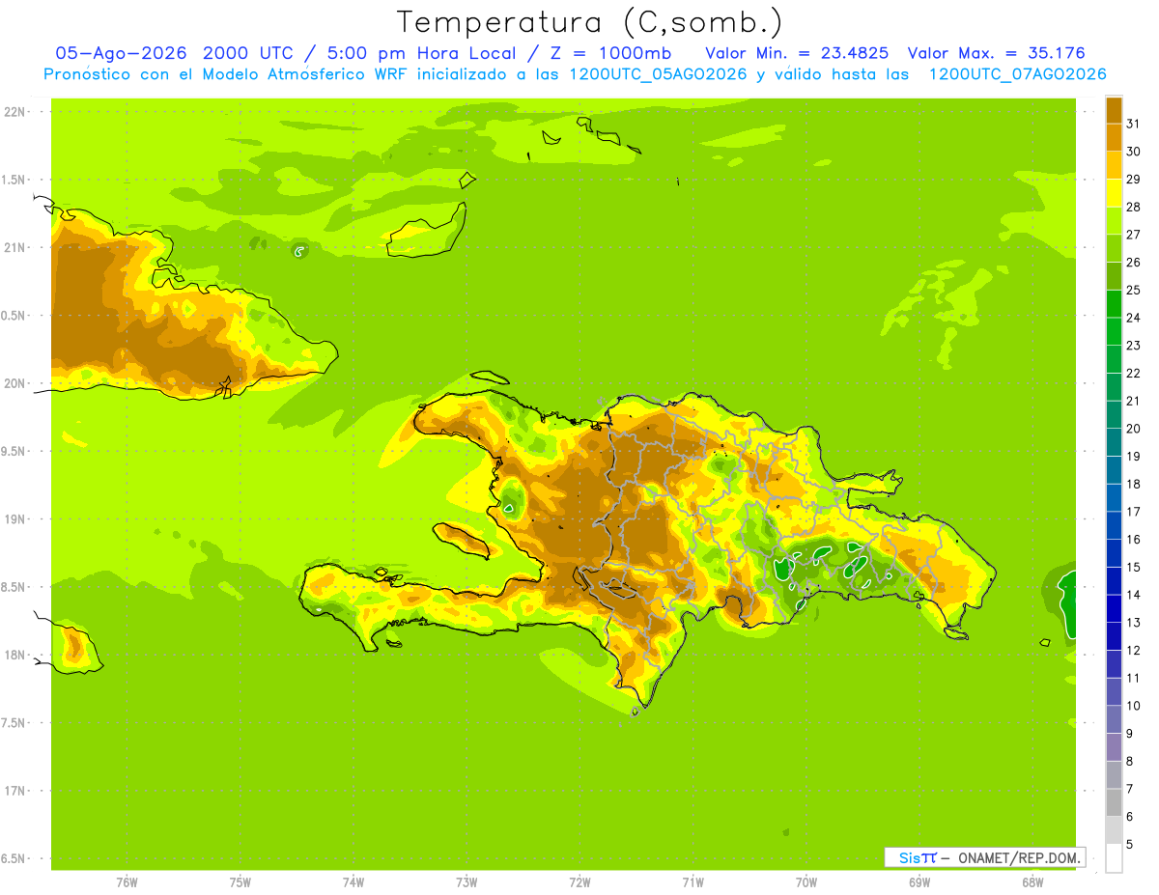The image size is (1159, 895).
Task: Click colorbar label "5"
Action: [1129, 845]
